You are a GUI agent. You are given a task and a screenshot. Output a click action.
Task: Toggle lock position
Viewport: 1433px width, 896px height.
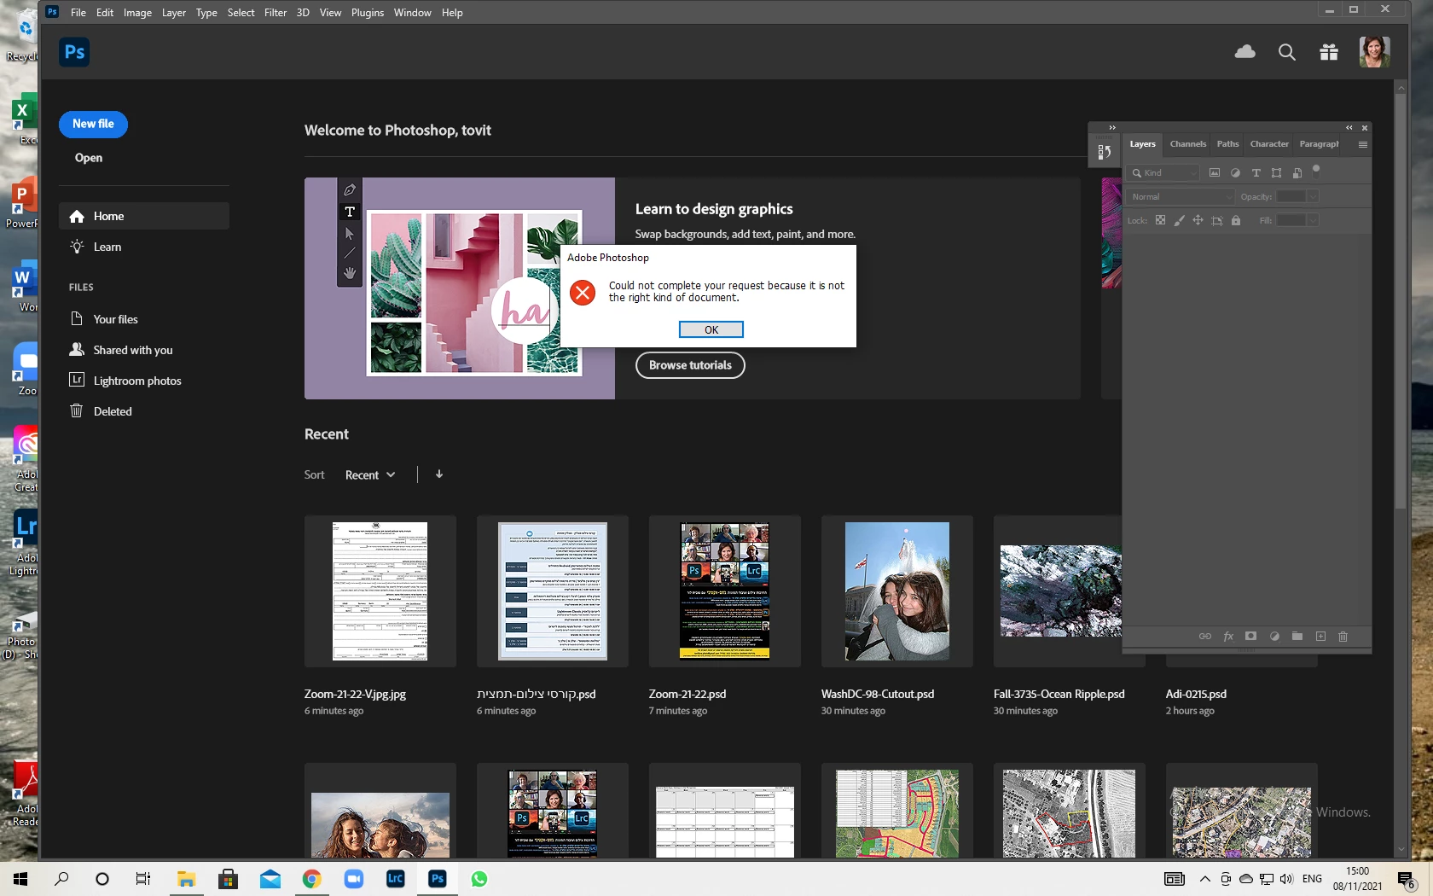1198,220
